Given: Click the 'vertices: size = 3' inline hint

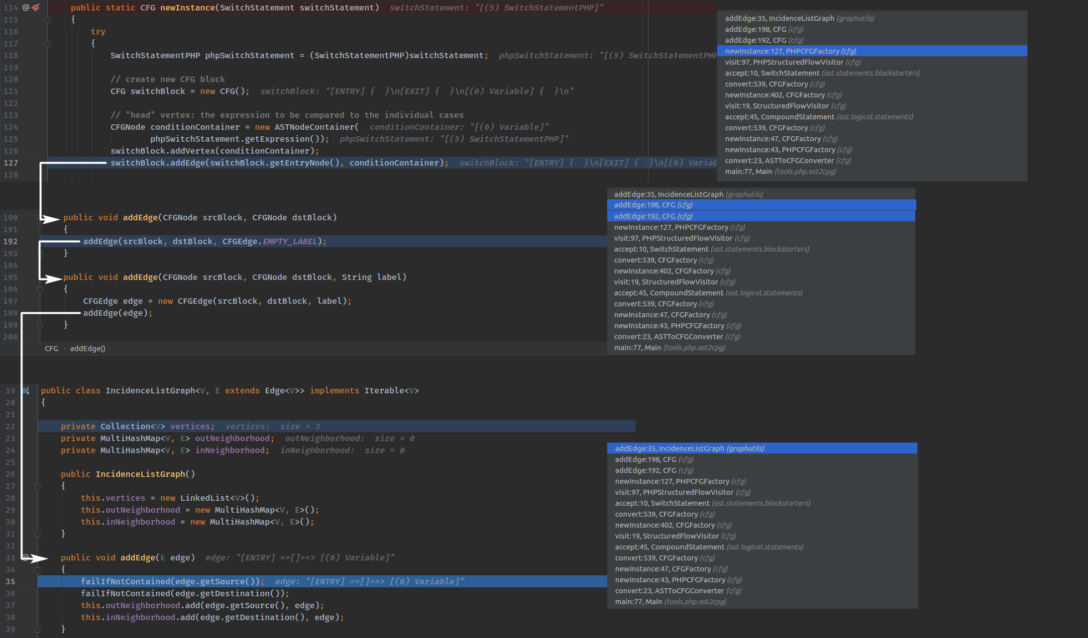Looking at the screenshot, I should pos(273,427).
